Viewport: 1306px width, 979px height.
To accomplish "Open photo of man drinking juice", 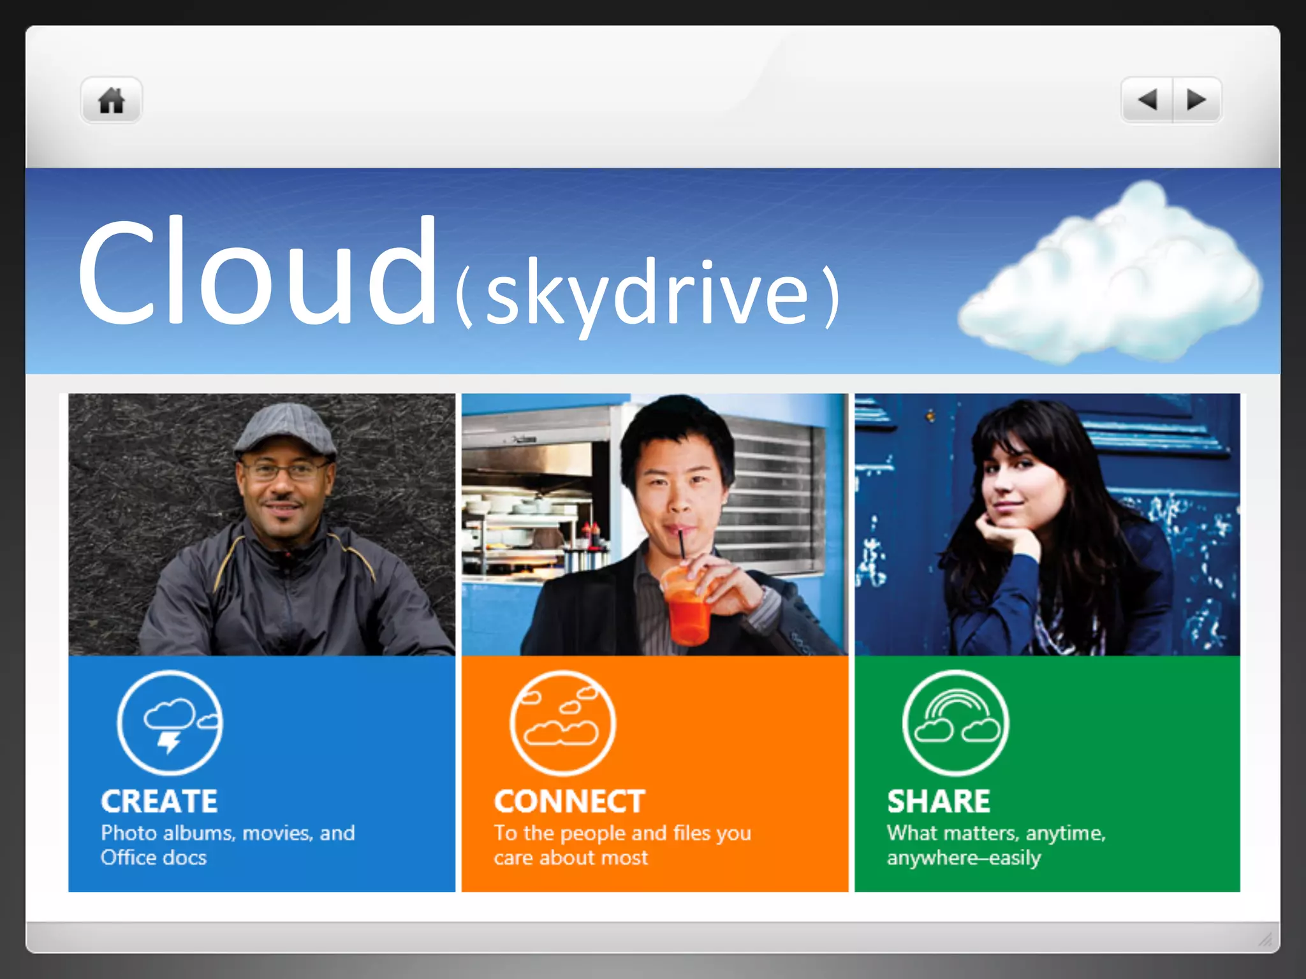I will coord(655,524).
